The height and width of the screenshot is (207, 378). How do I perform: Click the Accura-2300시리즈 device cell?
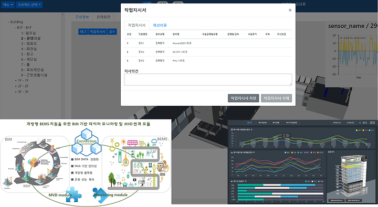coord(182,43)
